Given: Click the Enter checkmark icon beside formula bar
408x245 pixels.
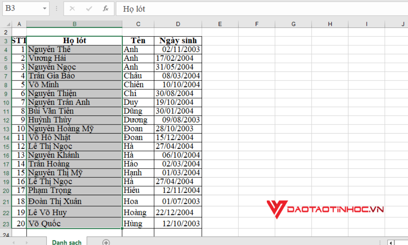Looking at the screenshot, I should (89, 8).
